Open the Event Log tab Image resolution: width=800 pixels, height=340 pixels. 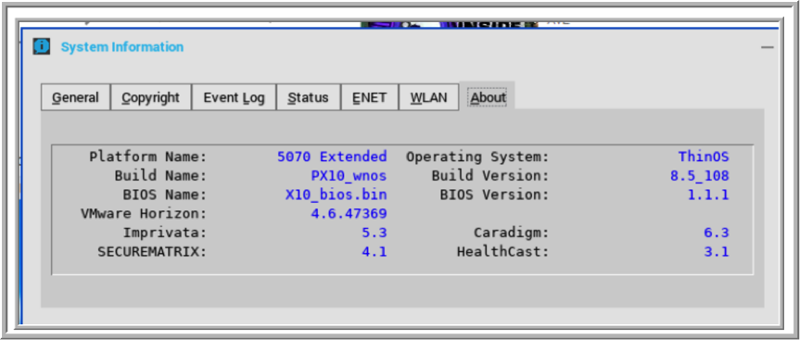click(x=234, y=97)
